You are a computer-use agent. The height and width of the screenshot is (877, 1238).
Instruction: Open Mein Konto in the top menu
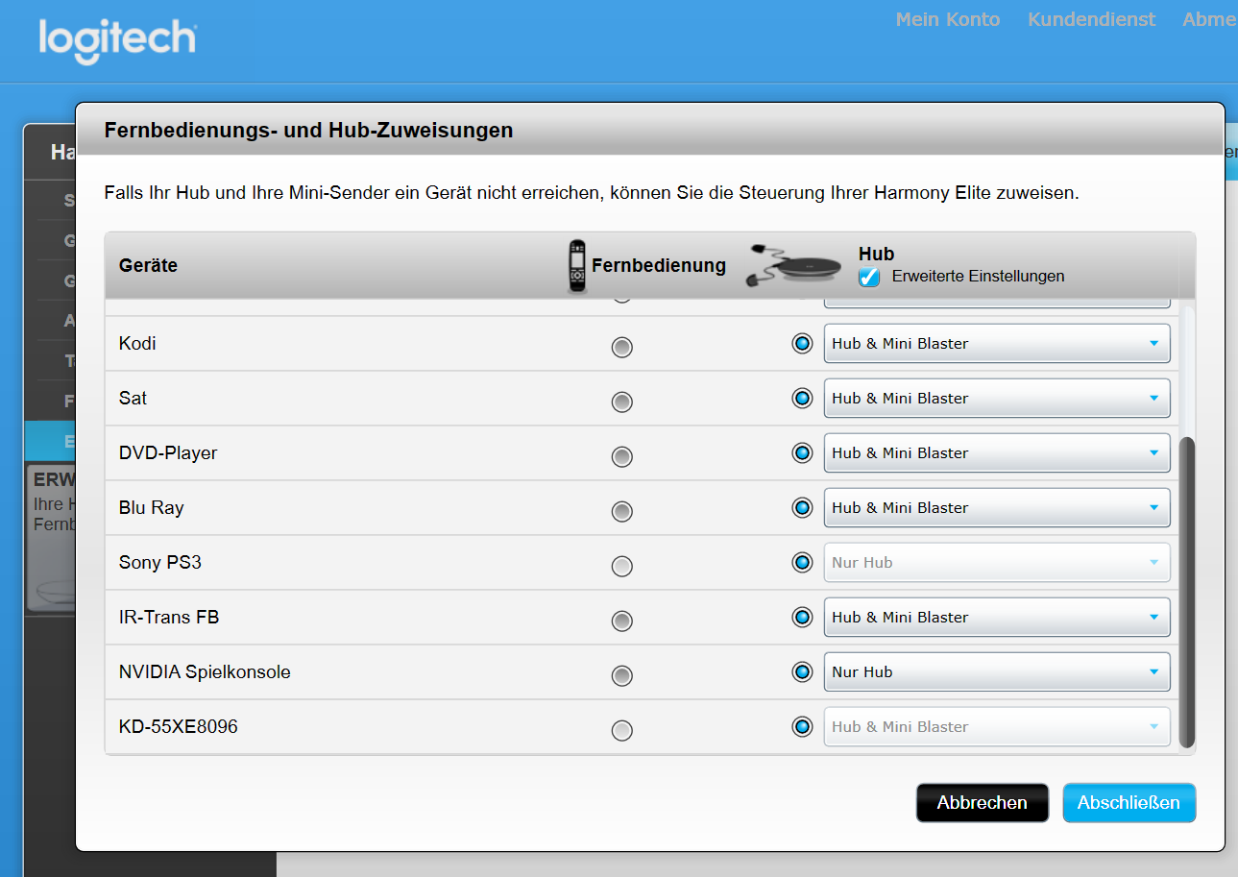coord(947,19)
